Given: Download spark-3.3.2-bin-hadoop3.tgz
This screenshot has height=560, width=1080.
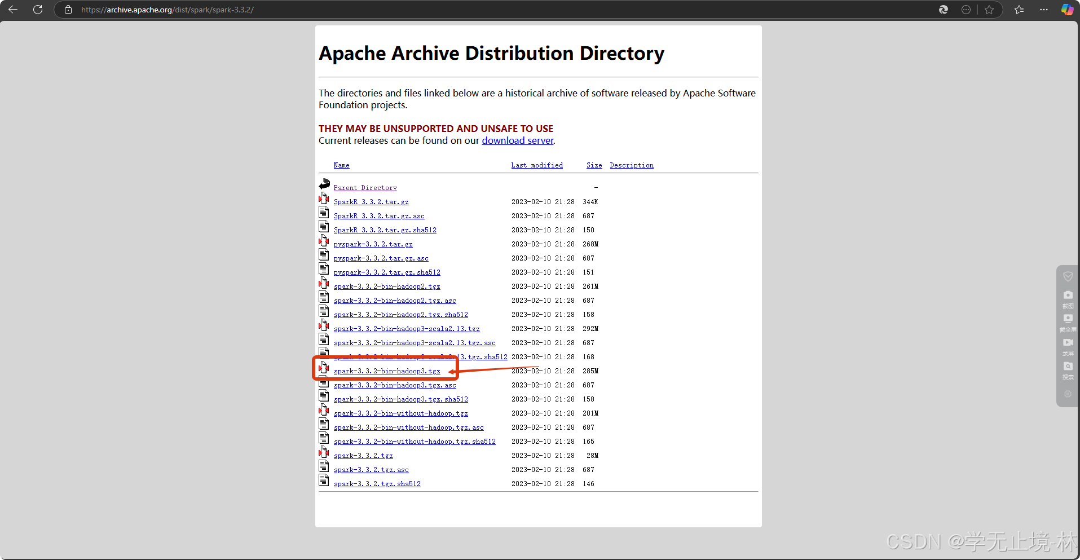Looking at the screenshot, I should [x=387, y=371].
